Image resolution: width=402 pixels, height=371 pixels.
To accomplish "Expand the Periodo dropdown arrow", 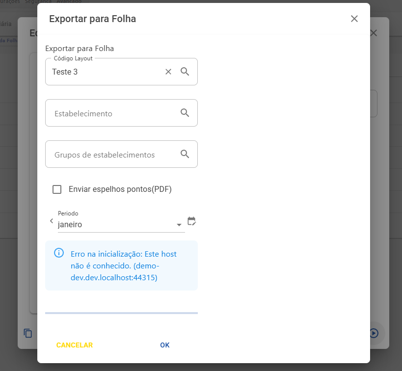I will tap(179, 225).
